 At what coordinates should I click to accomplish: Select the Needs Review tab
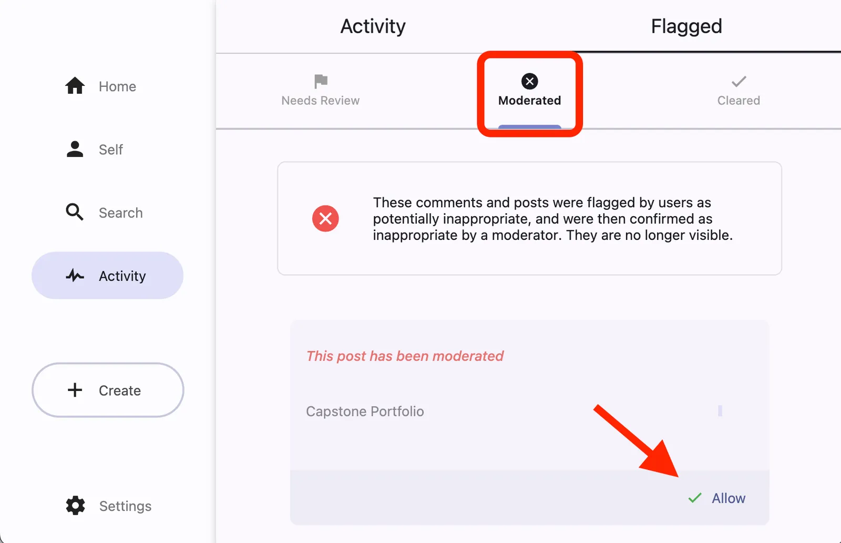320,92
